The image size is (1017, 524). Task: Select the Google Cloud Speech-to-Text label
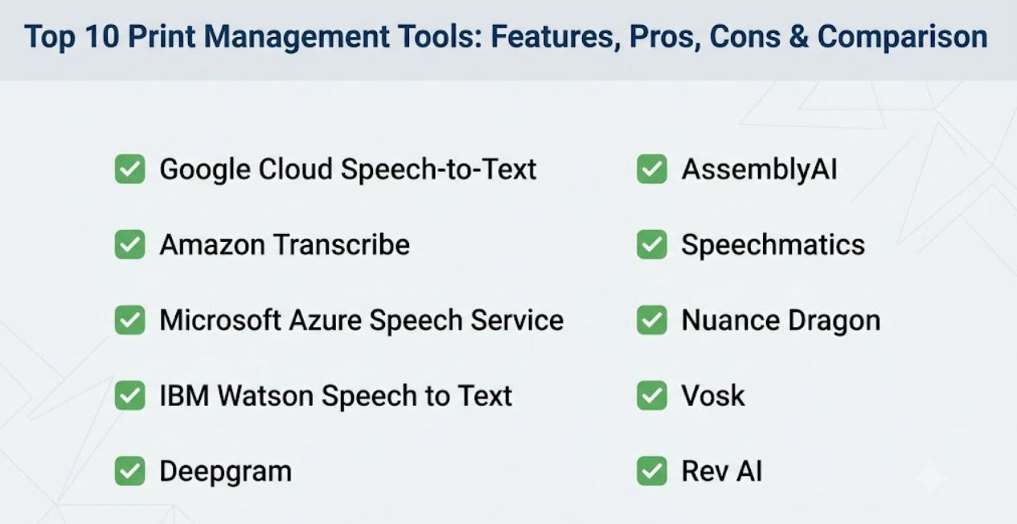tap(348, 170)
